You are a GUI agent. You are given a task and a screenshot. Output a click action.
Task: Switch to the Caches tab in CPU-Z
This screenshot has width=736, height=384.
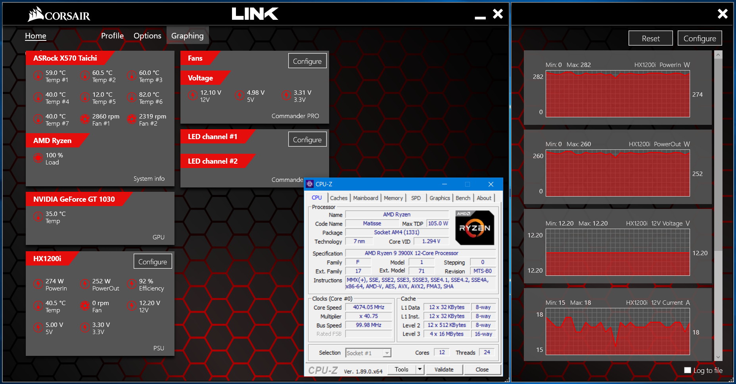pyautogui.click(x=339, y=198)
